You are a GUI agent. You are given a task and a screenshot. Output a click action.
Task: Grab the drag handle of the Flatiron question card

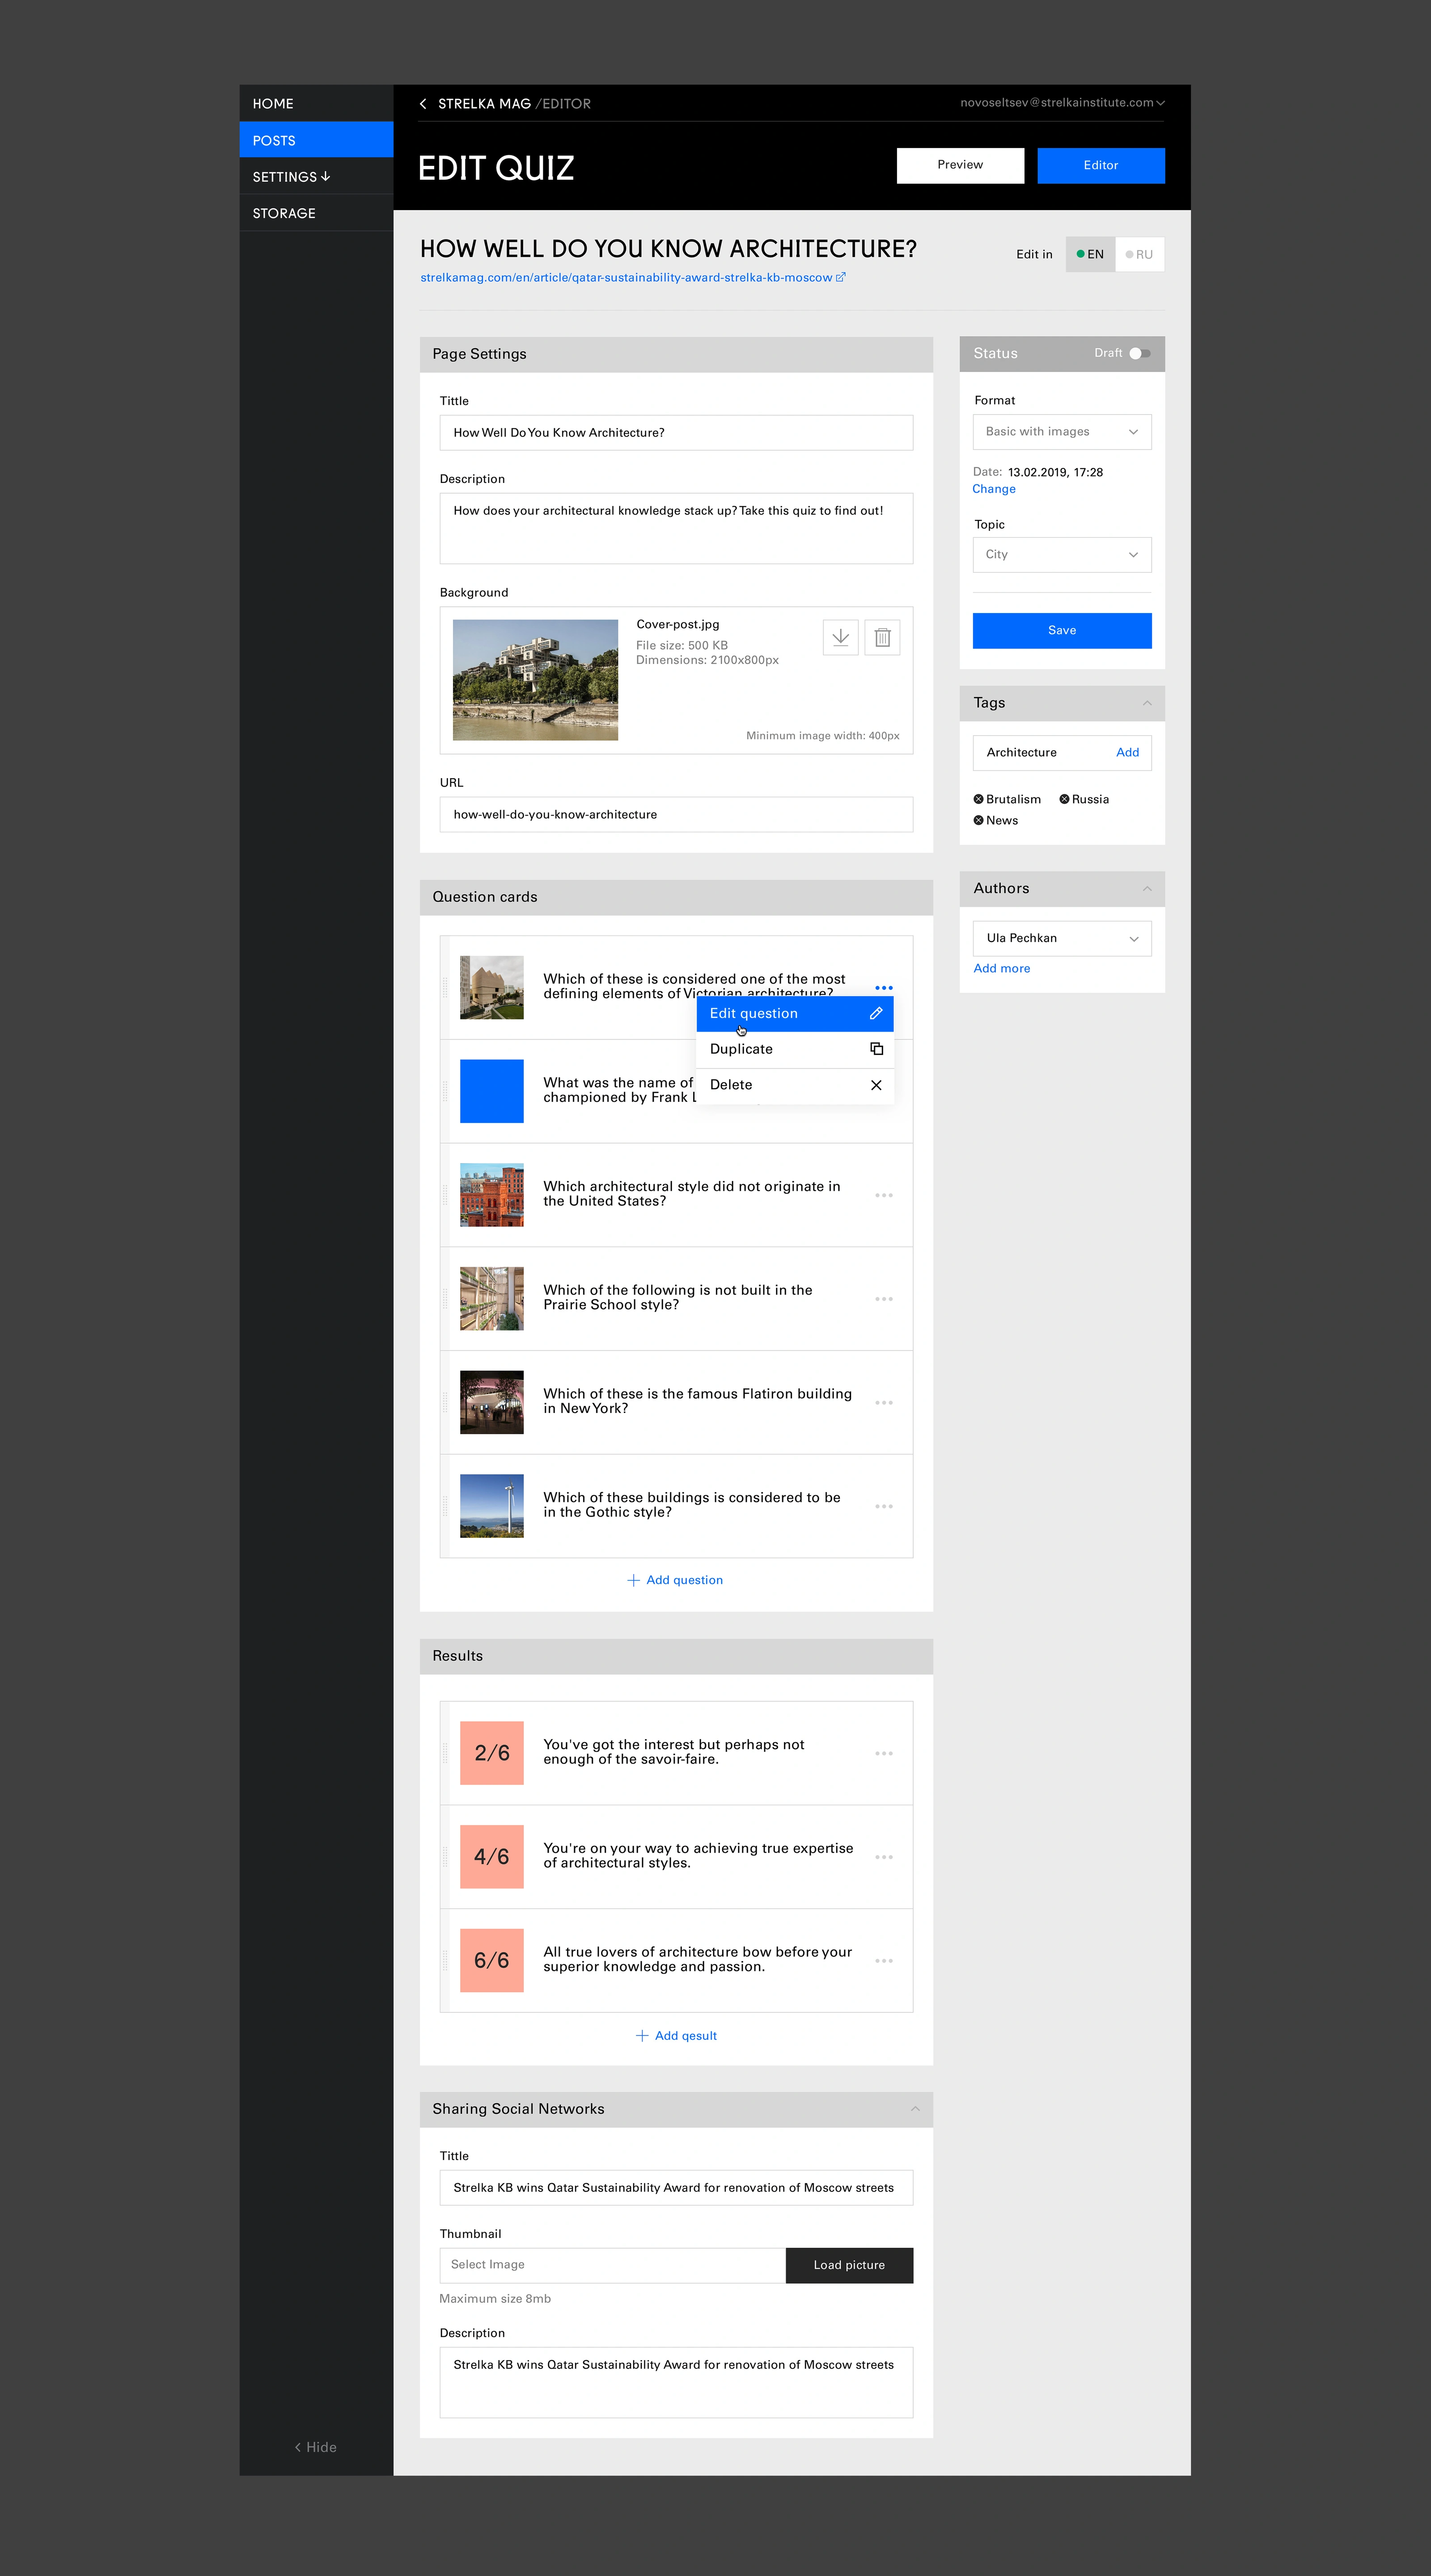[445, 1403]
